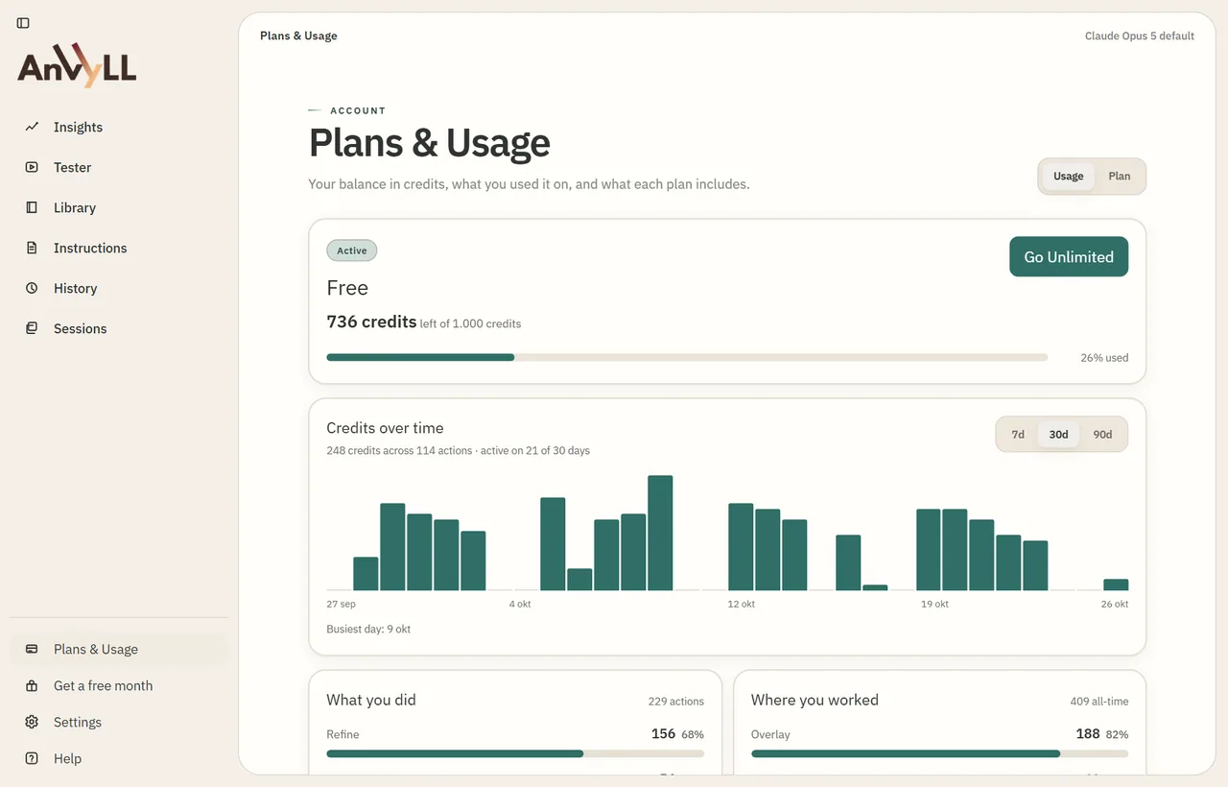Open the Tester page

pos(119,167)
